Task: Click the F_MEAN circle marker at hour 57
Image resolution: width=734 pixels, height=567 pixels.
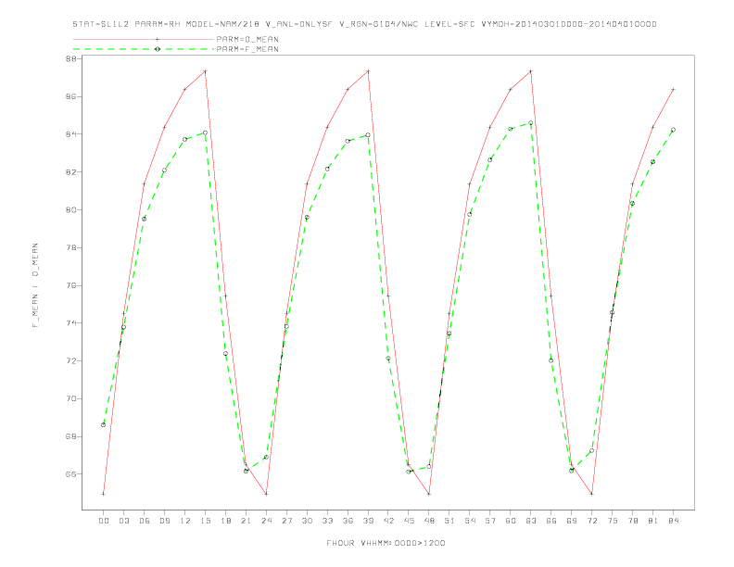Action: tap(490, 160)
